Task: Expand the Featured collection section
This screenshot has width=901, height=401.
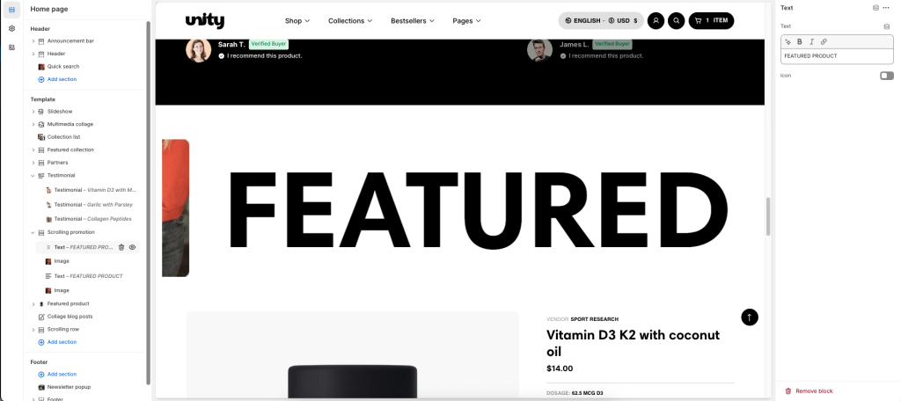Action: click(x=33, y=150)
